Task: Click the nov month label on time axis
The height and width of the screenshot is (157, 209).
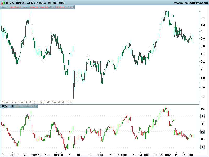Action: coord(168,155)
